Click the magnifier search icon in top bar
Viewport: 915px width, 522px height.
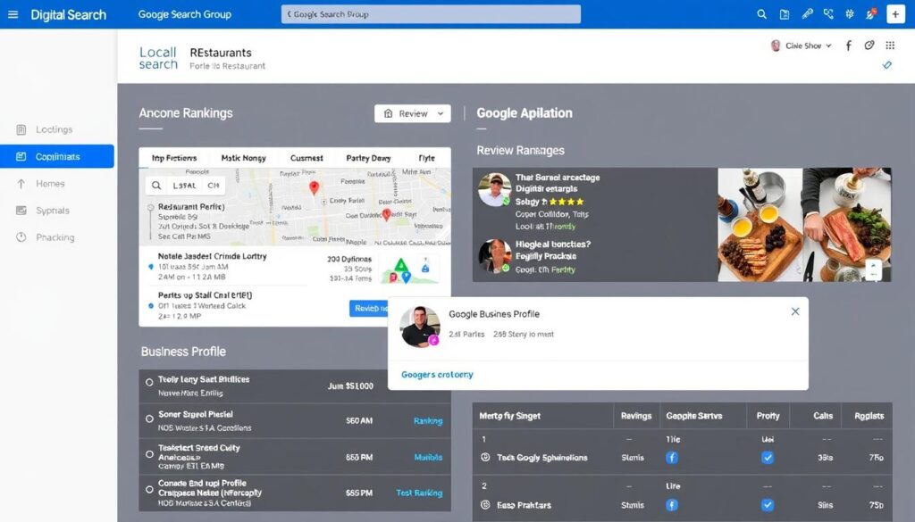[761, 14]
